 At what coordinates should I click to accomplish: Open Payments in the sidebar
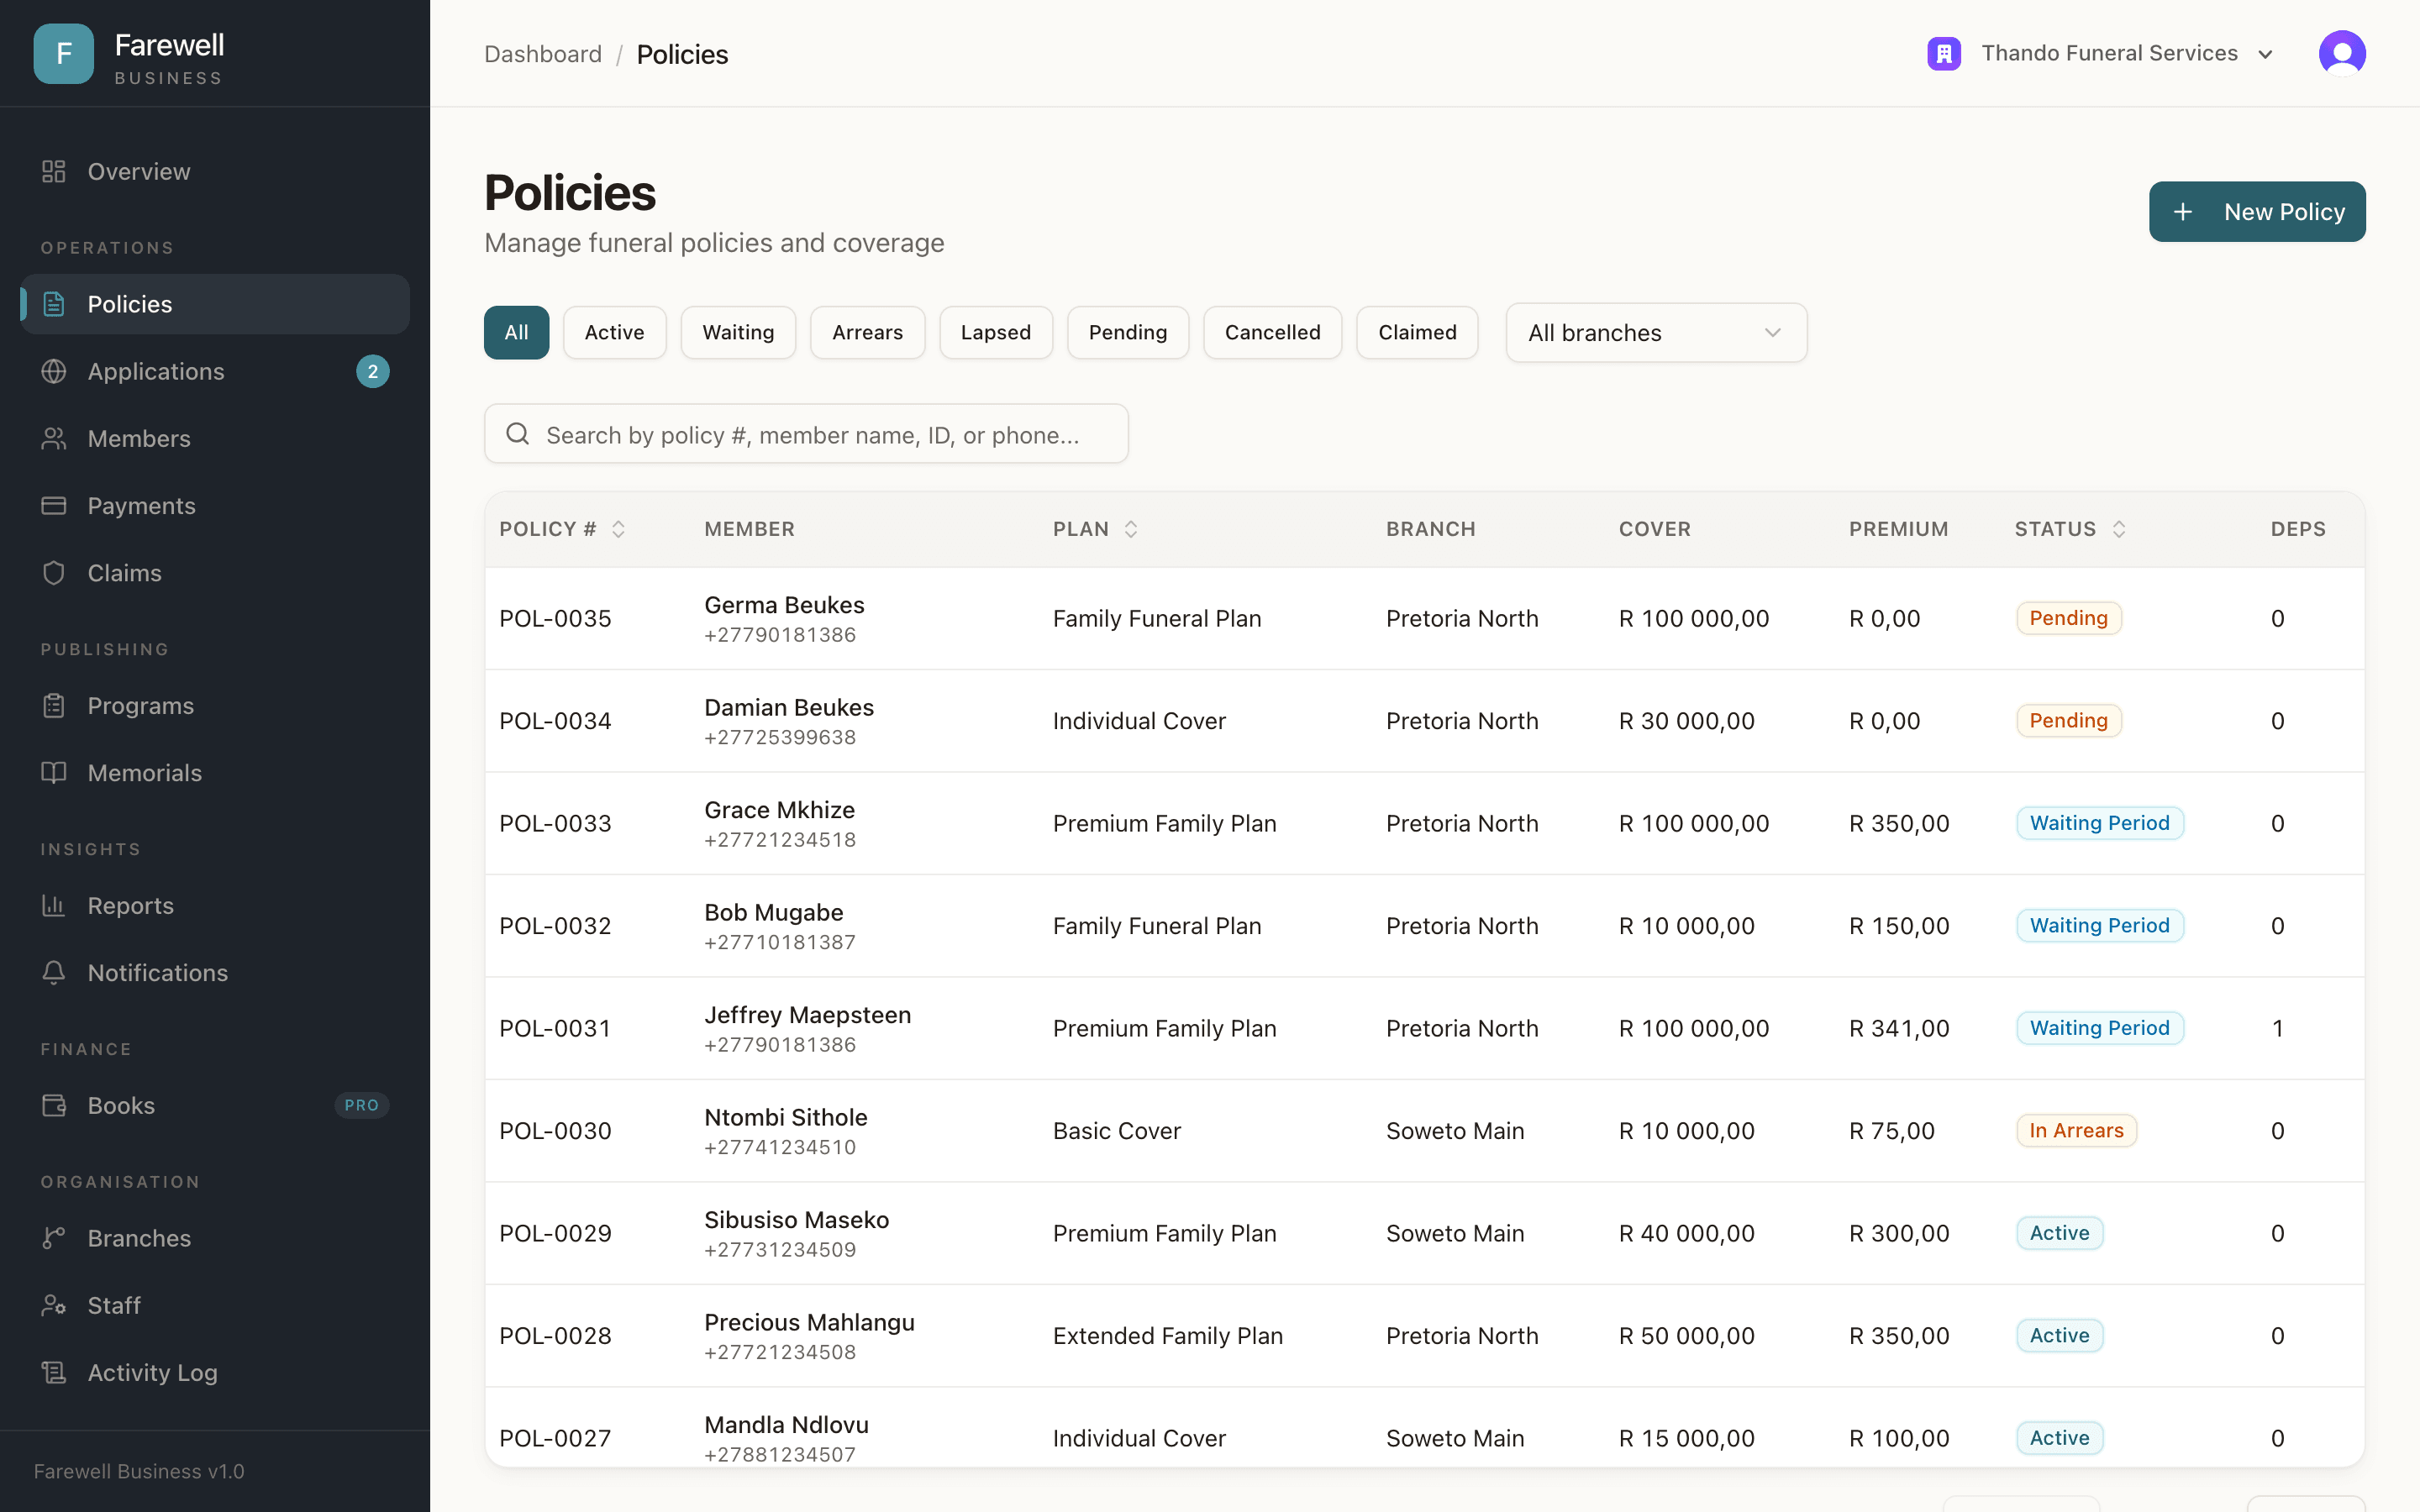click(215, 505)
